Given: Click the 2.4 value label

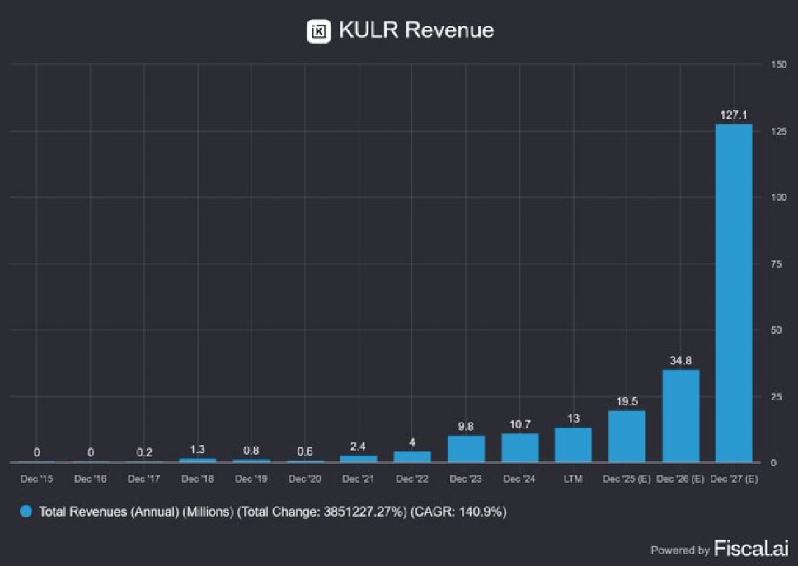Looking at the screenshot, I should (x=358, y=447).
